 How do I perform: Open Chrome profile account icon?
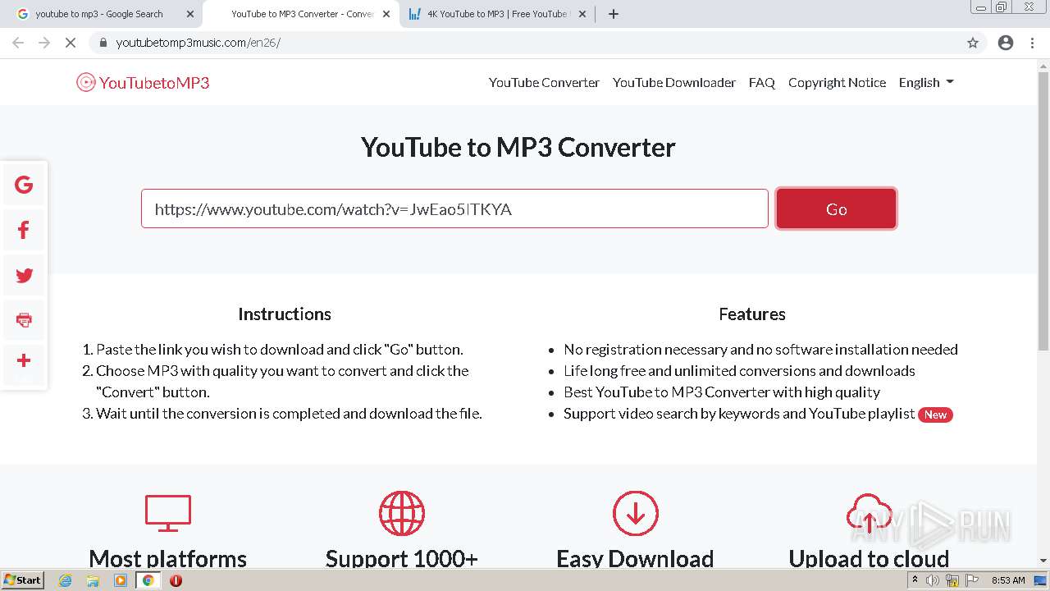click(x=1006, y=43)
